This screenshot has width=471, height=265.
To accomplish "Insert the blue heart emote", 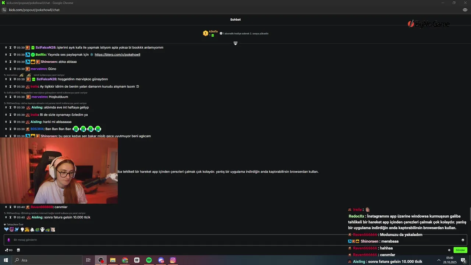I will pos(6,229).
